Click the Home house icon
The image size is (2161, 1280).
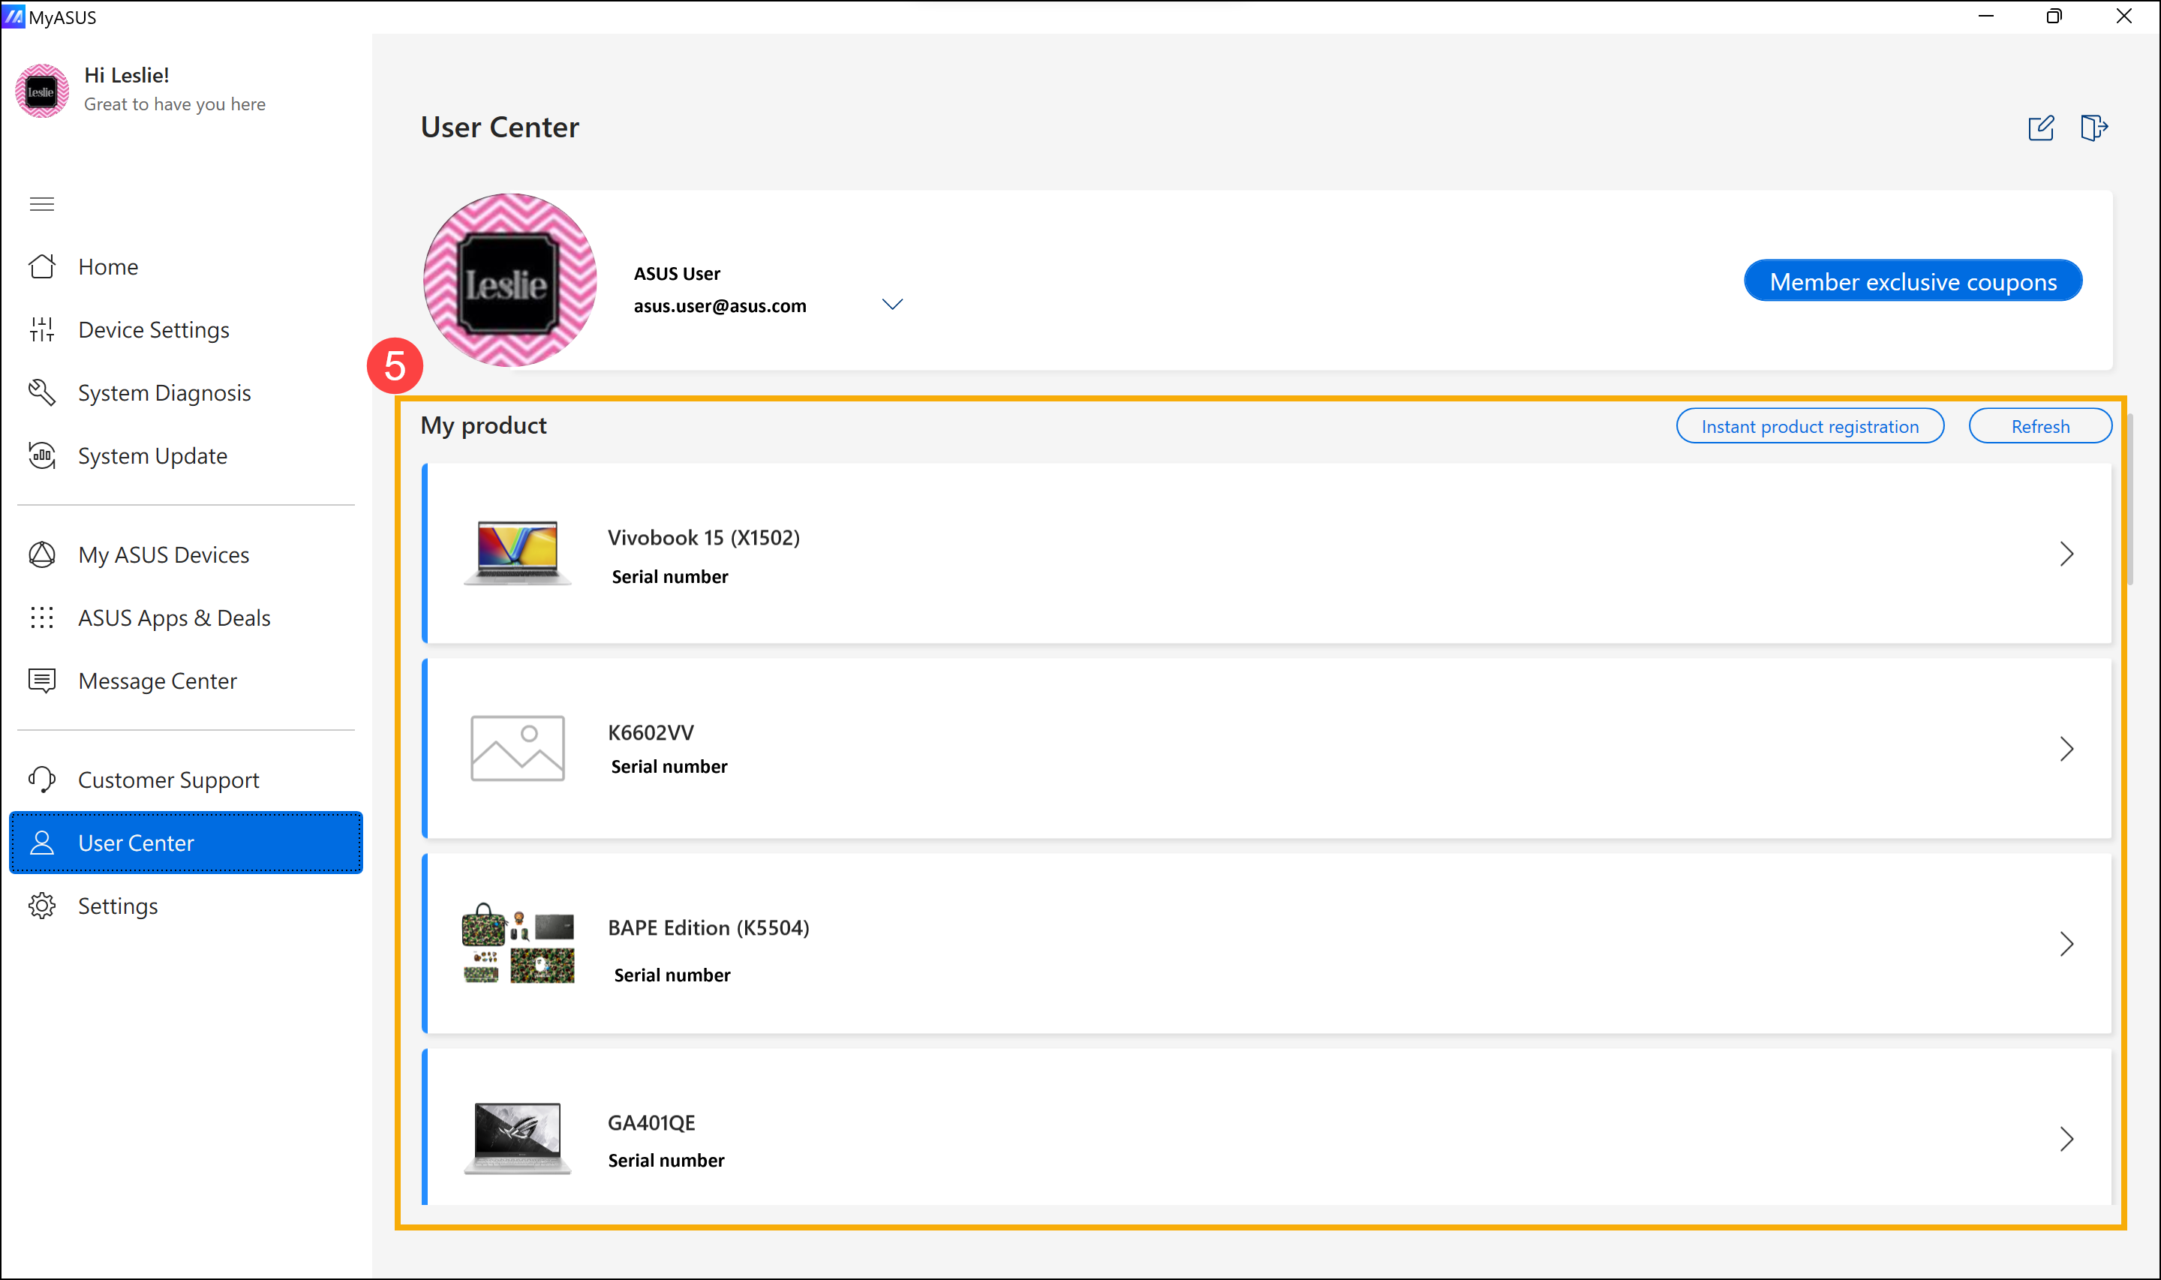41,266
